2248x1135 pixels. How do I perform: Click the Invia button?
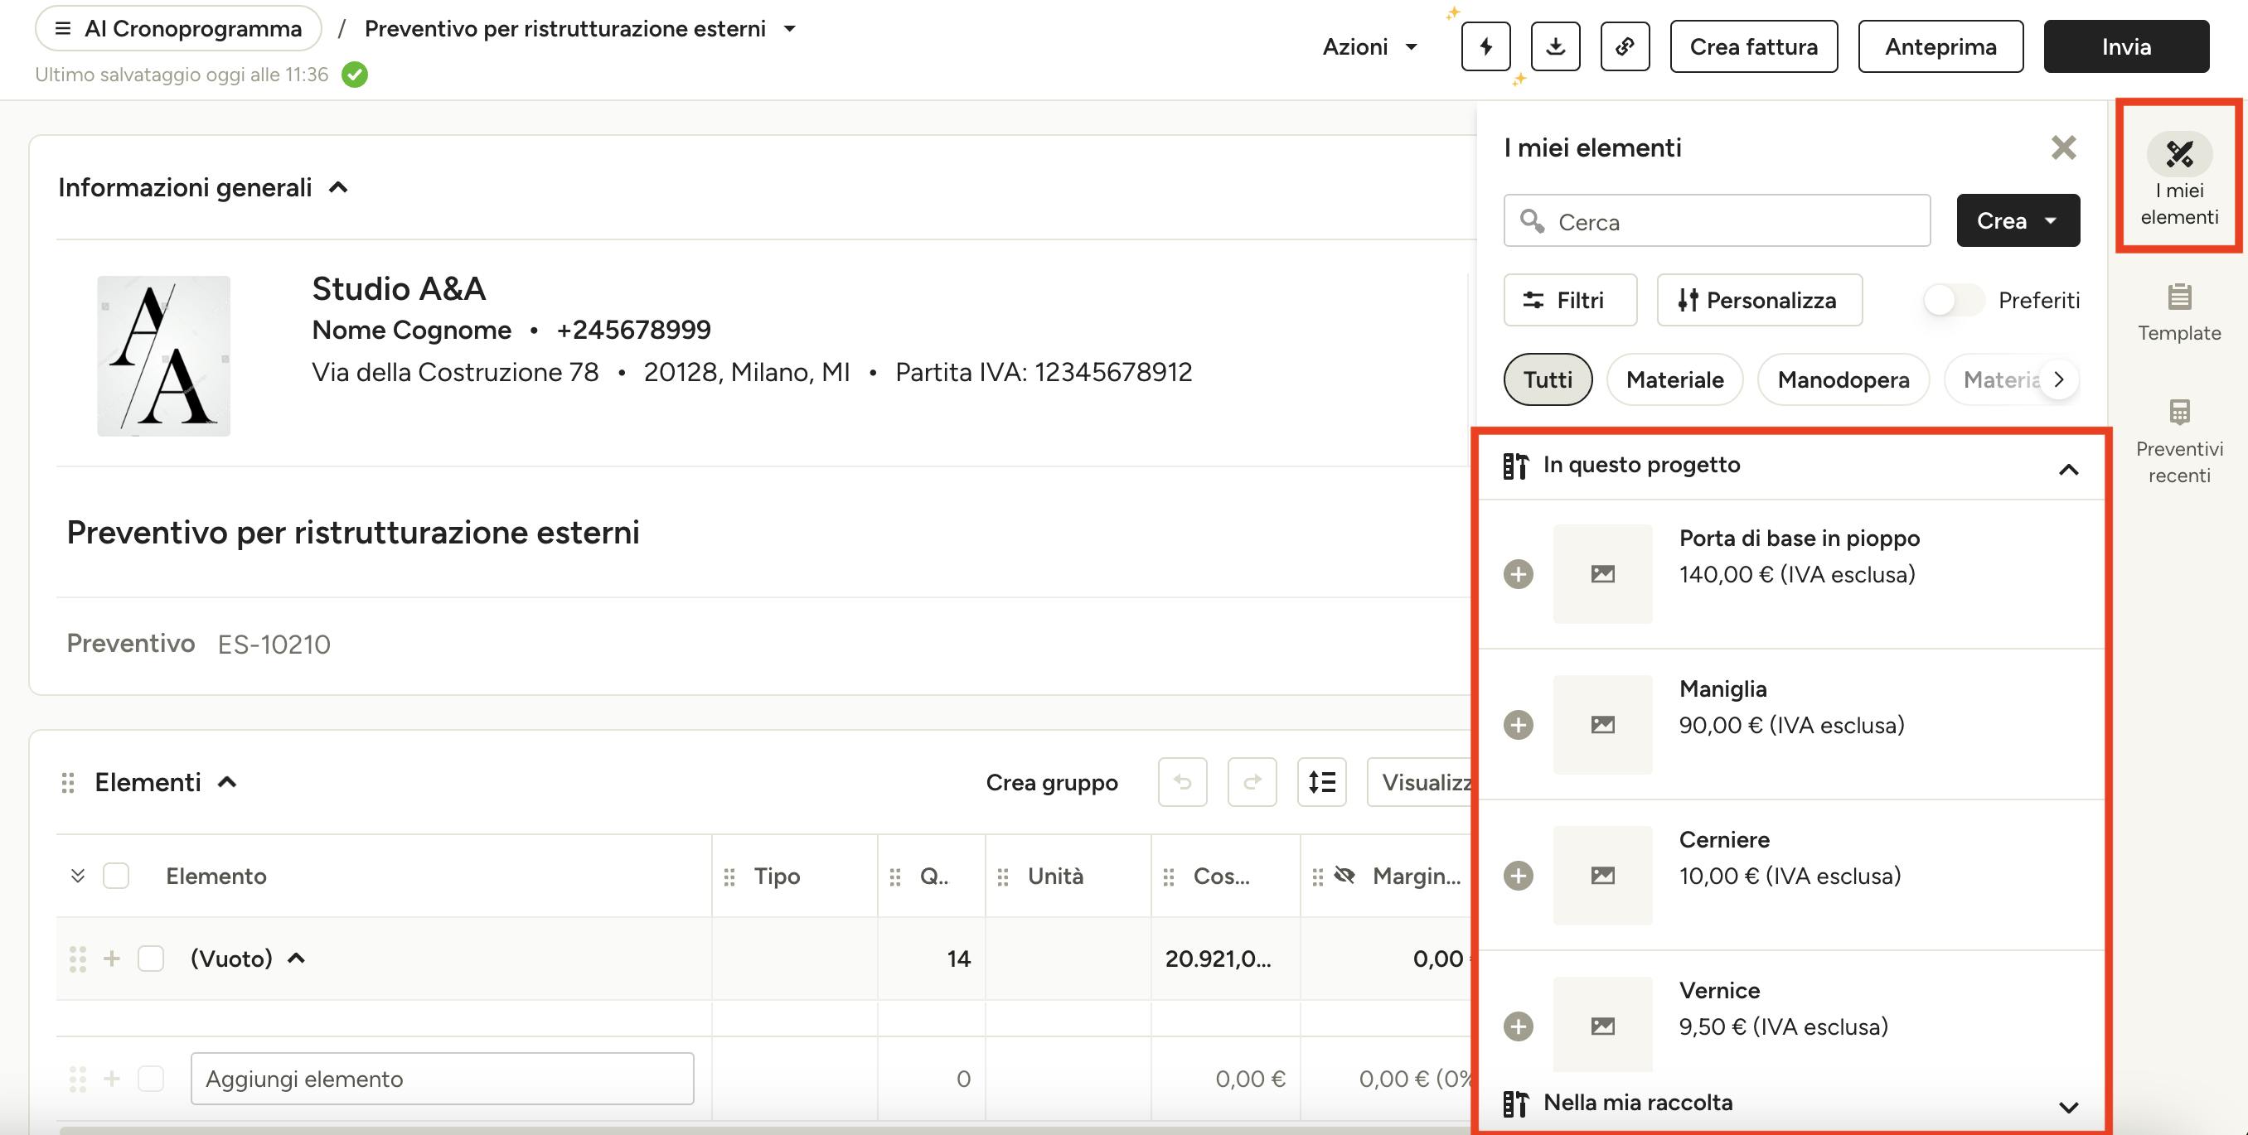coord(2126,46)
